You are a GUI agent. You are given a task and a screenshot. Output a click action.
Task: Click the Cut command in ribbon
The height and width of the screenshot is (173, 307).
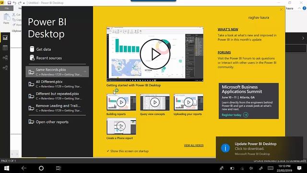pos(16,14)
